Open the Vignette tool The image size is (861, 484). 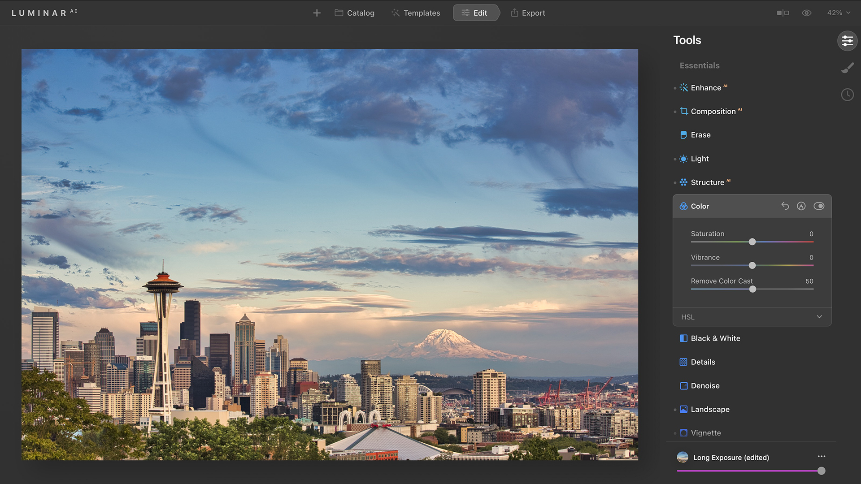[x=706, y=433]
